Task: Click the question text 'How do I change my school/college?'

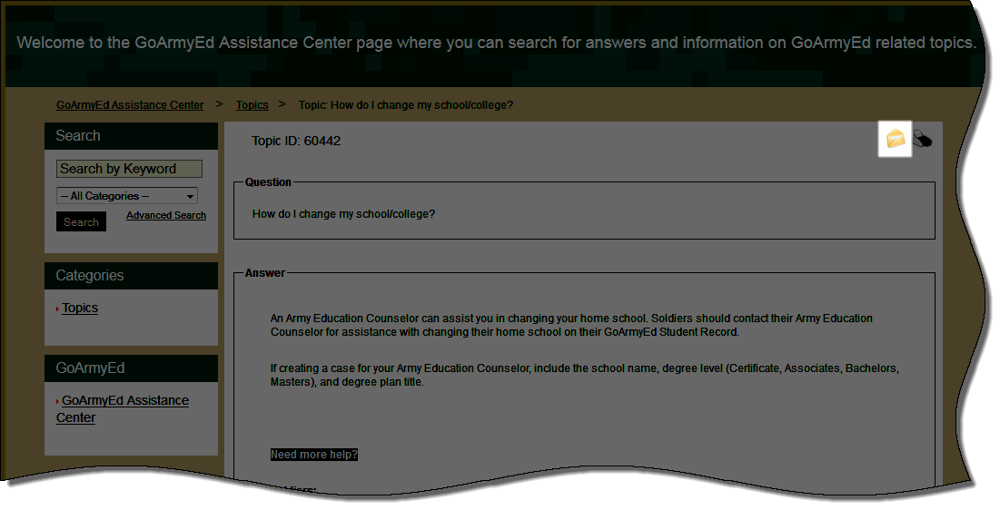Action: [343, 214]
